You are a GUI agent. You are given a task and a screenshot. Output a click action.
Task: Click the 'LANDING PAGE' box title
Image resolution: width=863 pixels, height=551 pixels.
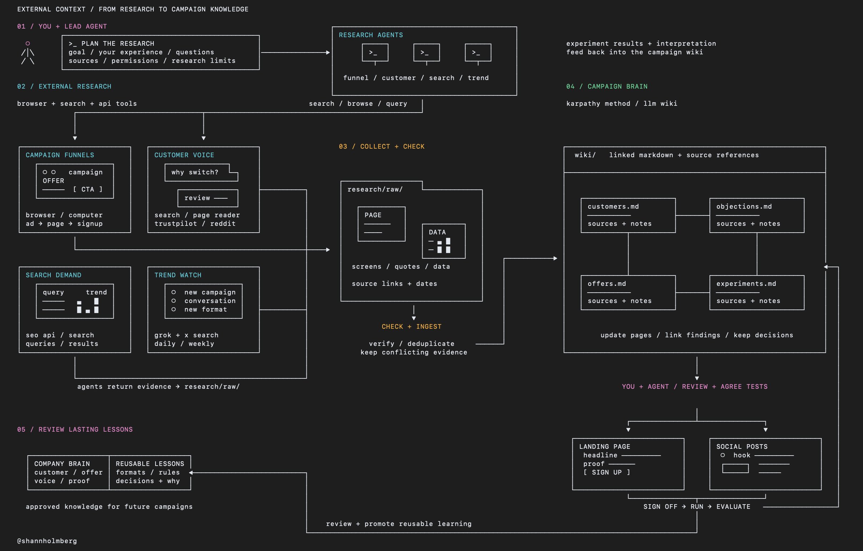coord(604,447)
